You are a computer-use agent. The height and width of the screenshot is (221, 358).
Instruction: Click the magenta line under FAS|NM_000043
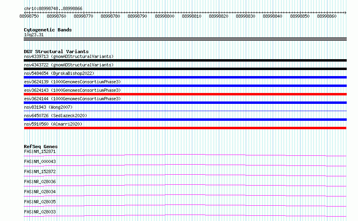(185, 165)
